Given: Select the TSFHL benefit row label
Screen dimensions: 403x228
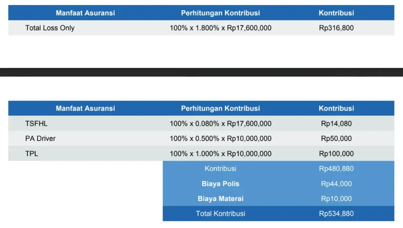Looking at the screenshot, I should [36, 124].
